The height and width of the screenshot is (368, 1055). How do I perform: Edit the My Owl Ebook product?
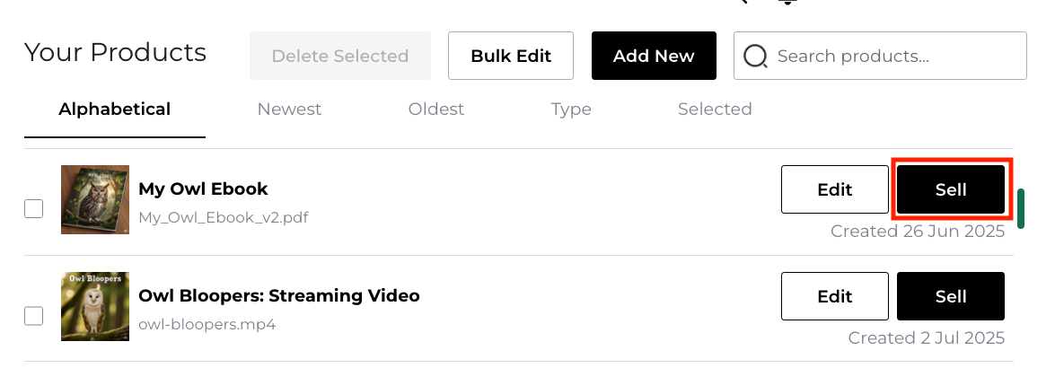(835, 189)
